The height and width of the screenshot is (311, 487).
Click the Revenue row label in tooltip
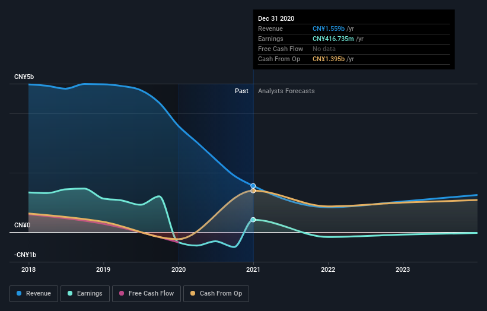[x=270, y=28]
